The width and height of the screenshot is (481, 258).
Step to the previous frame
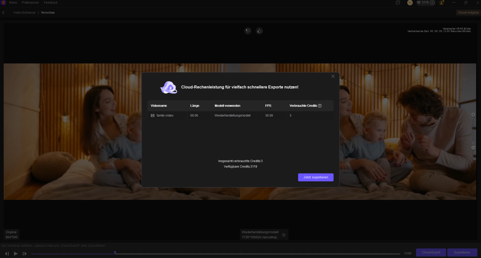(7, 253)
